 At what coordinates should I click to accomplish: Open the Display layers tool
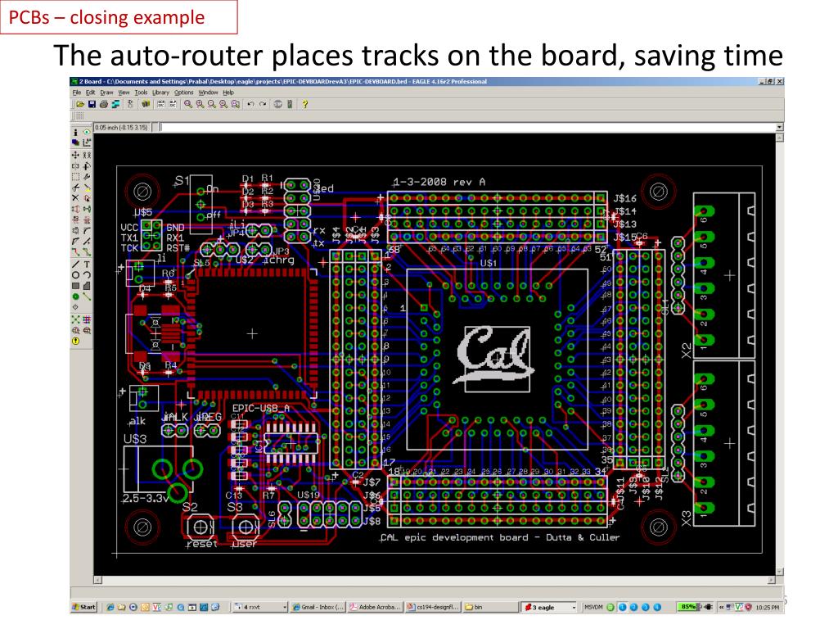(75, 143)
